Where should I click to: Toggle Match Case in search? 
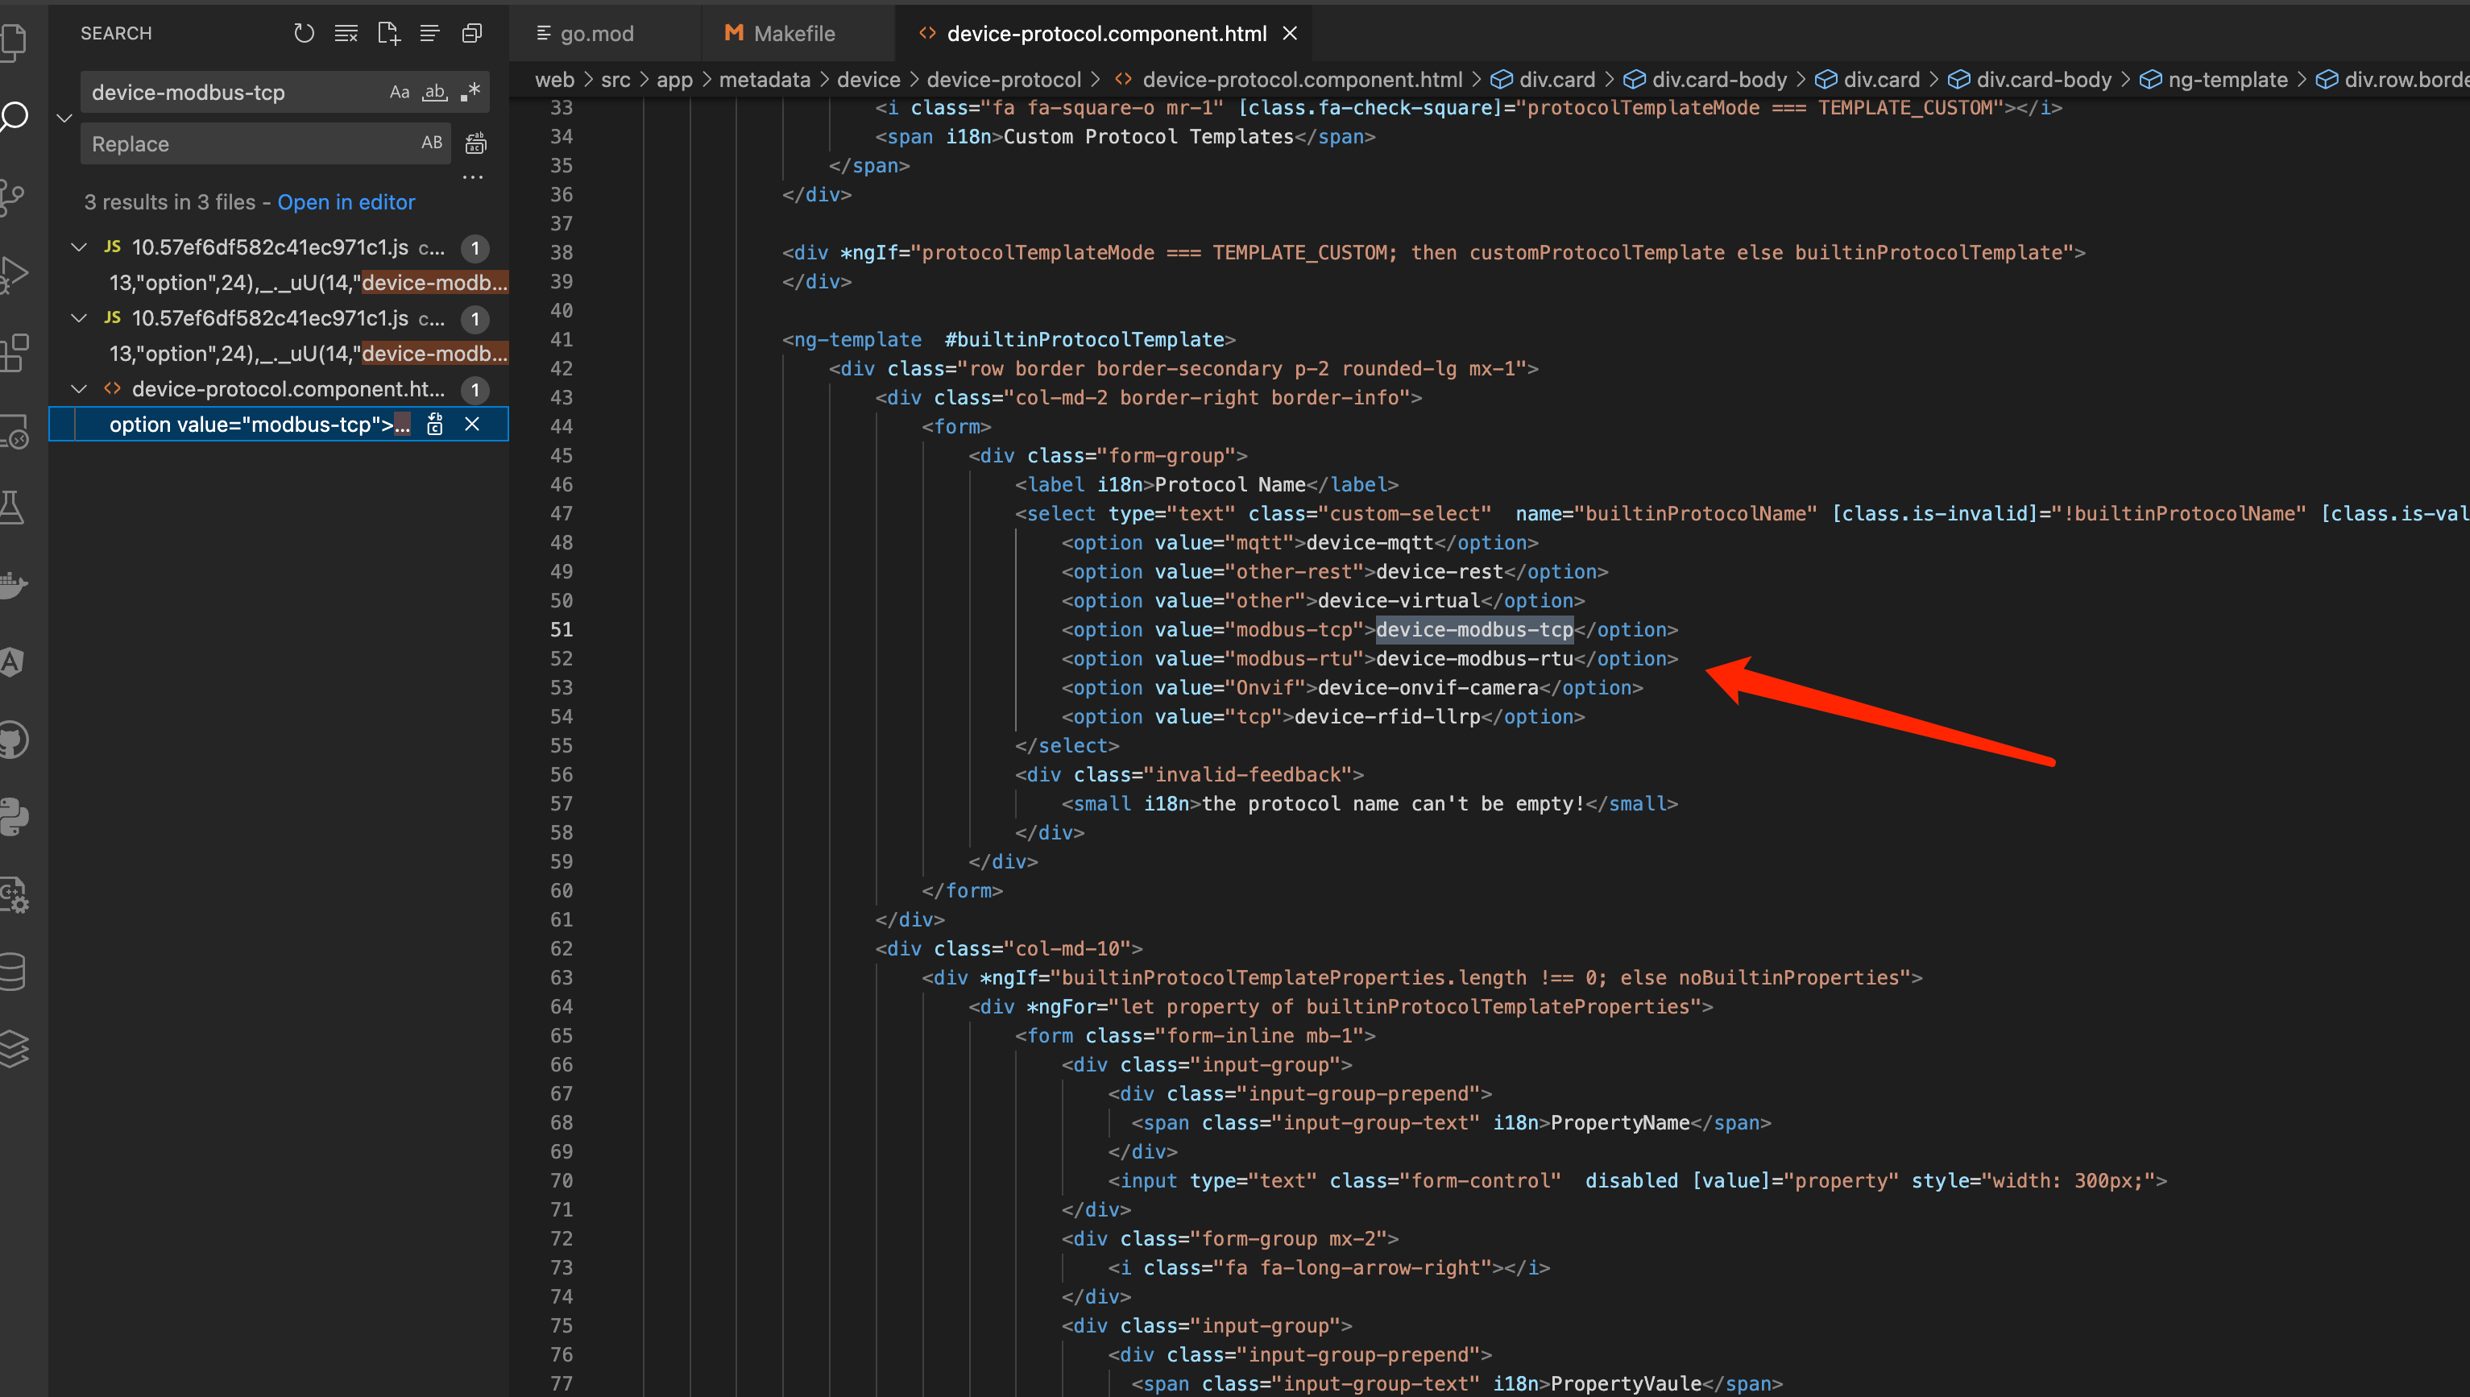[x=399, y=92]
